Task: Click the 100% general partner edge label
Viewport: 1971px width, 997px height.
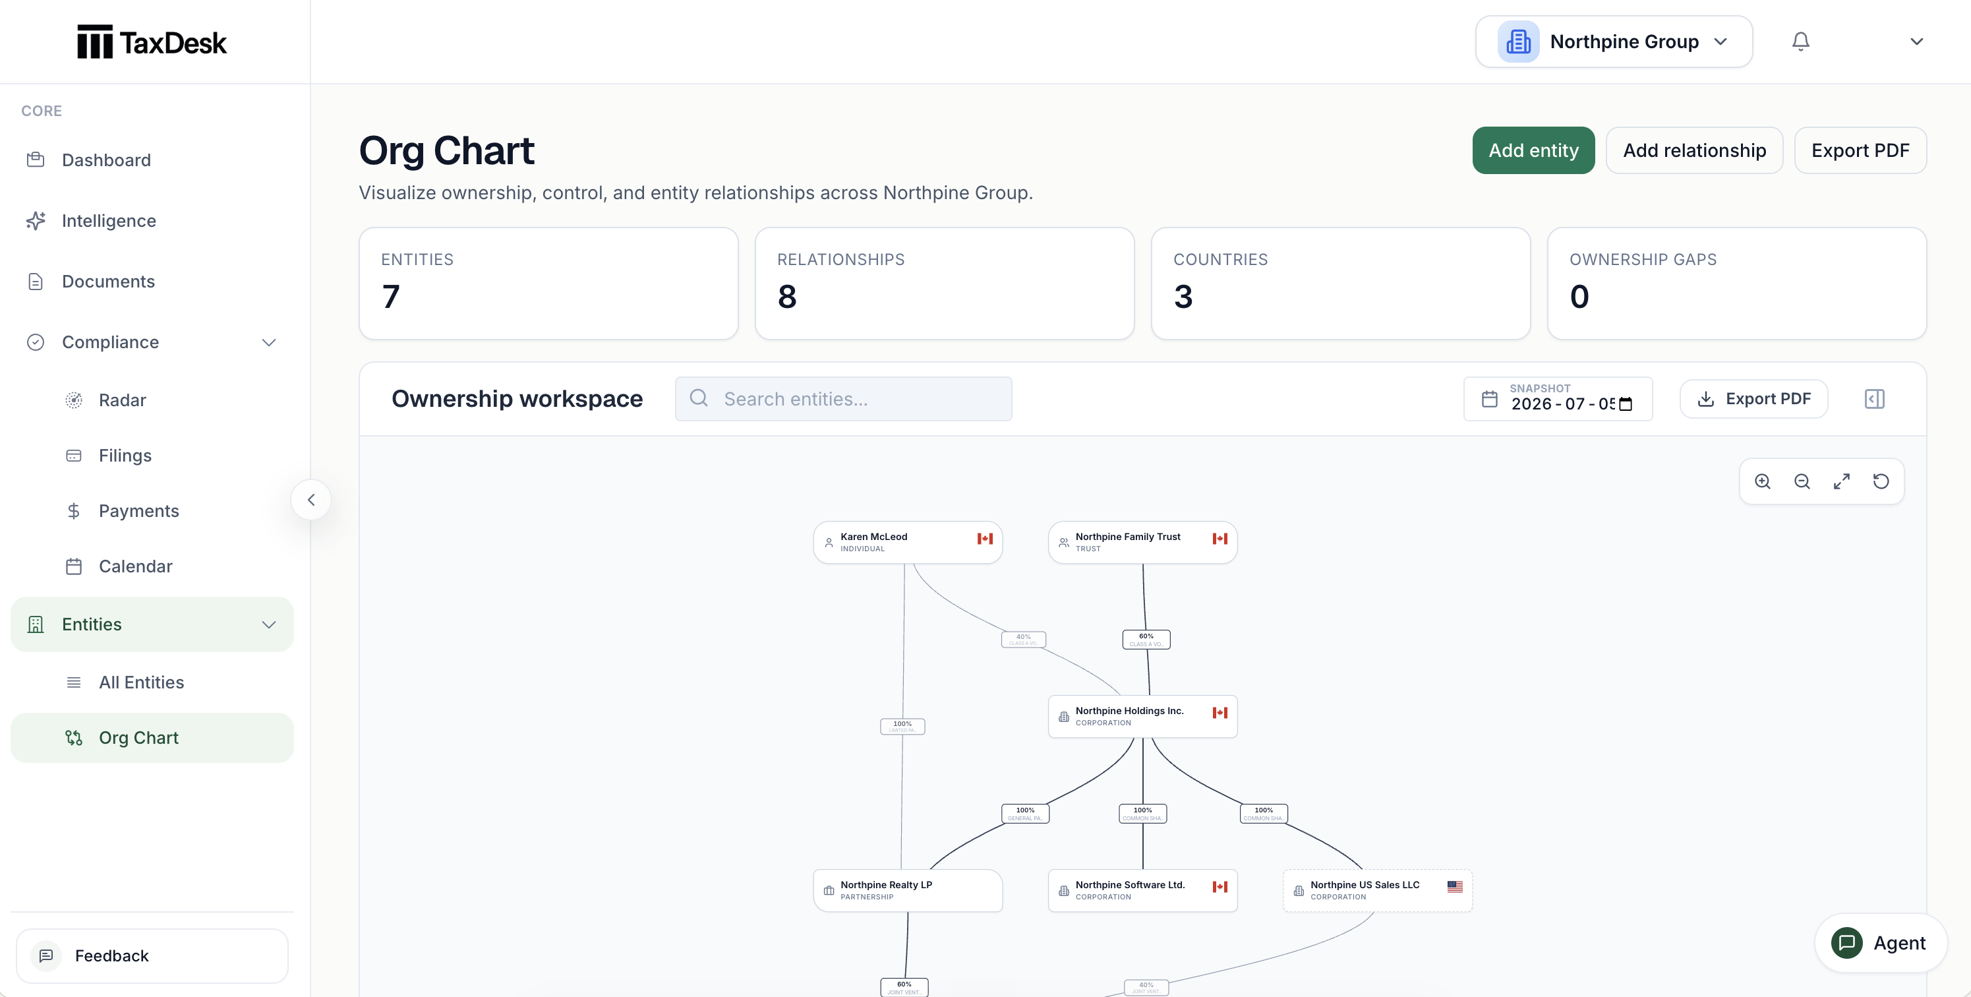Action: click(x=1025, y=814)
